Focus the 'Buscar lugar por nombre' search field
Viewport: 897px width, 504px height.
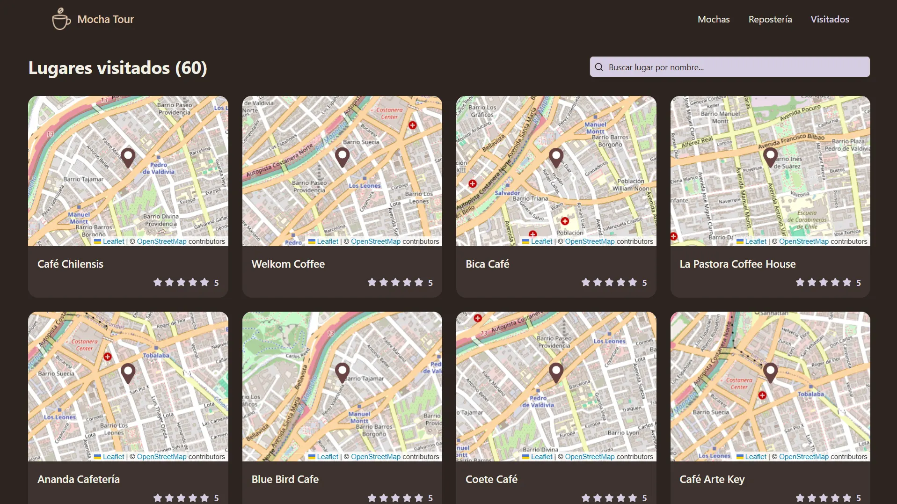tap(730, 67)
